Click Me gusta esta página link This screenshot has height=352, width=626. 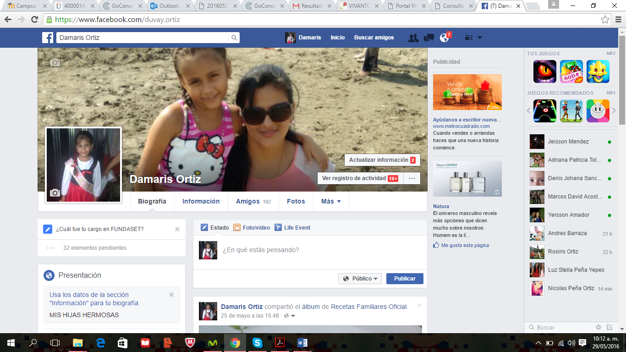point(461,245)
